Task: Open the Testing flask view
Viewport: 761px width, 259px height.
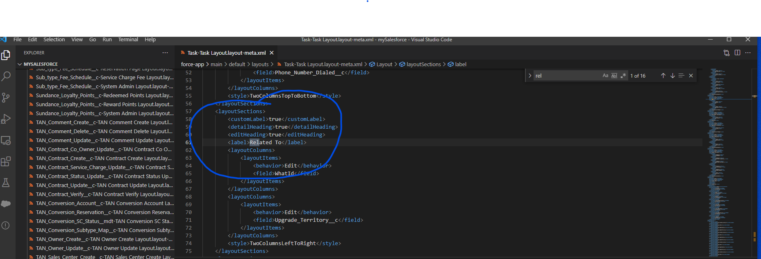Action: [x=6, y=183]
